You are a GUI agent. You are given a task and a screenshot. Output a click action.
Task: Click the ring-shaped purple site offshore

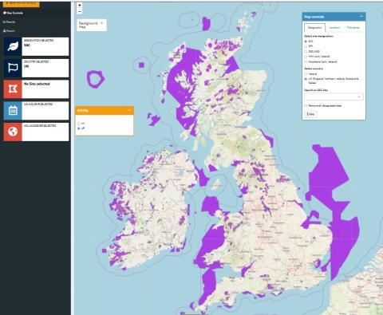pyautogui.click(x=95, y=79)
